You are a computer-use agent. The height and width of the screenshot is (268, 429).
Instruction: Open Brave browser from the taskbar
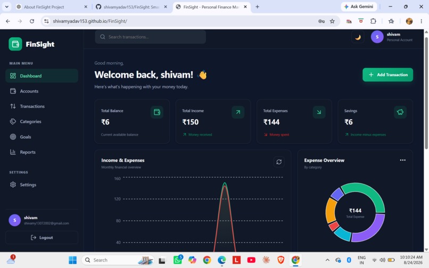[280, 260]
